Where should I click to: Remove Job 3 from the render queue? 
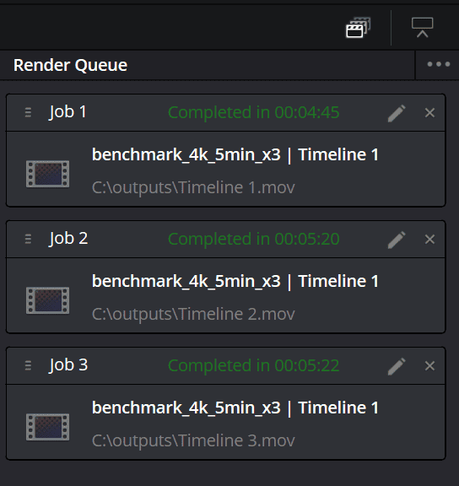pos(429,366)
